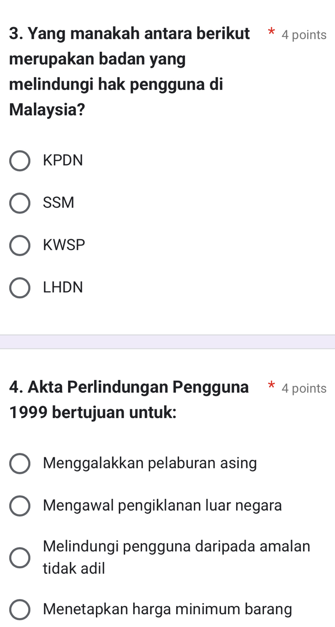Click the SSM answer label text
335x627 pixels.
pos(59,203)
